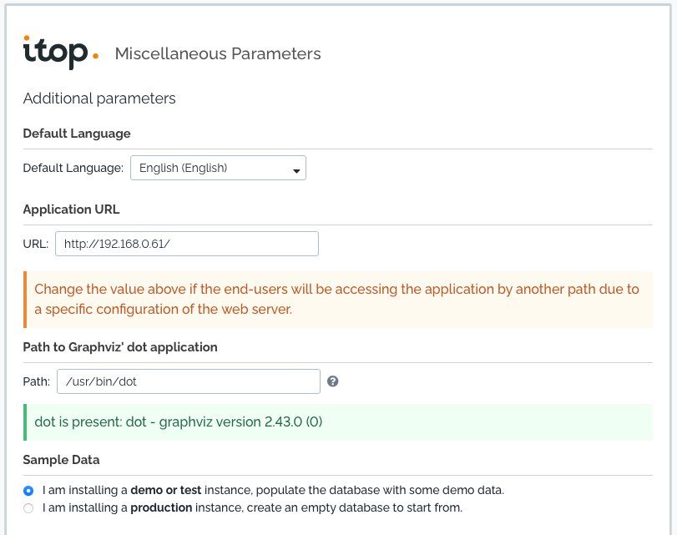Click the Graphviz dot Path input field

click(x=189, y=381)
